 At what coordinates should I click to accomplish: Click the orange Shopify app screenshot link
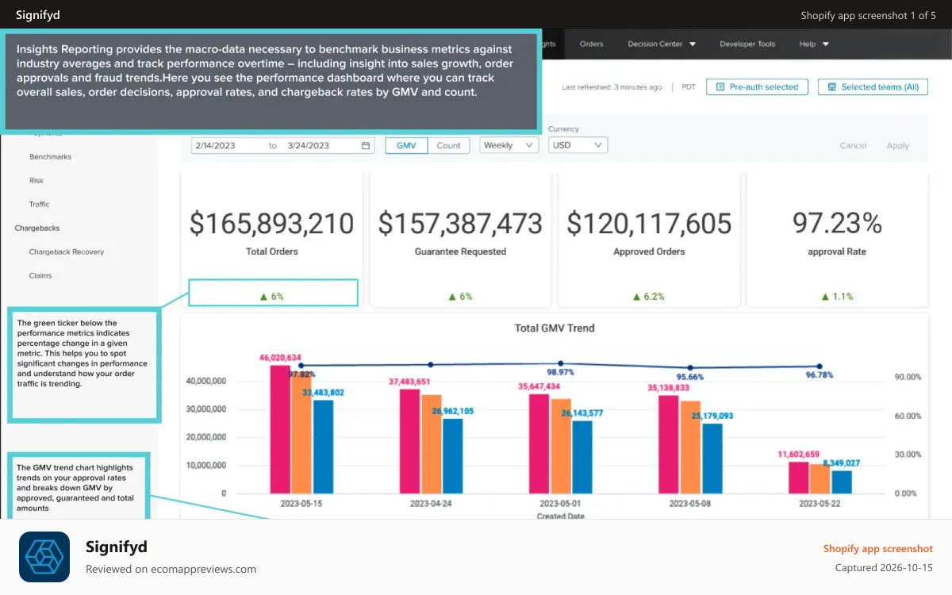click(x=878, y=549)
